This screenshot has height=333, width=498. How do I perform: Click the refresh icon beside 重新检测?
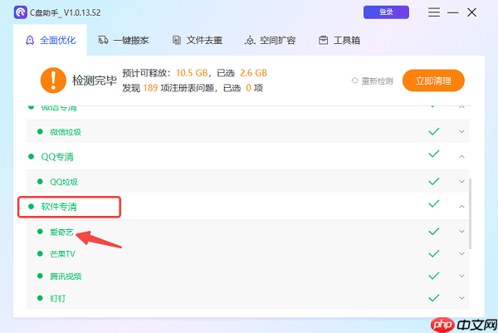tap(354, 81)
